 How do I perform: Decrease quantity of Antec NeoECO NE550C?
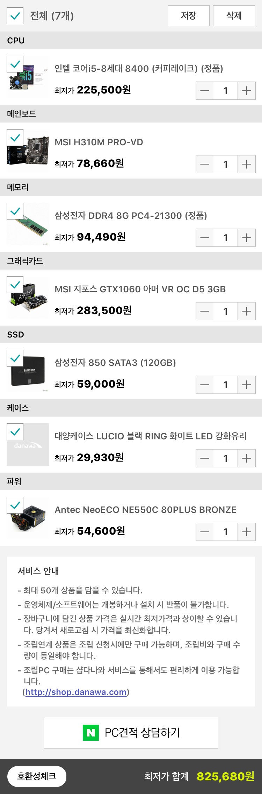coord(205,532)
